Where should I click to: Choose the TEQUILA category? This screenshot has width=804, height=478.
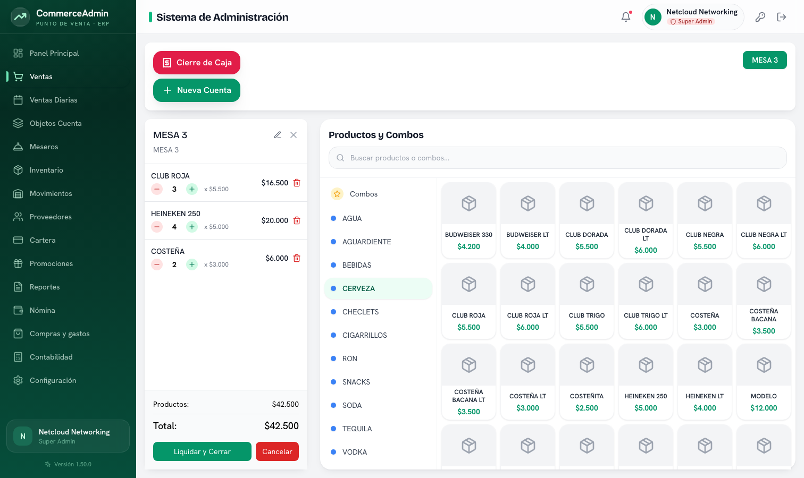379,429
